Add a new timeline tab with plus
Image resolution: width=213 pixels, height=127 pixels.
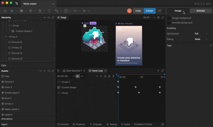click(158, 71)
